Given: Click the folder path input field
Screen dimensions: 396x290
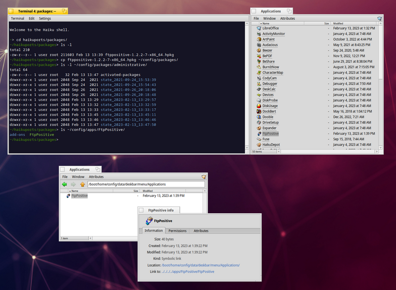Looking at the screenshot, I should pos(146,184).
